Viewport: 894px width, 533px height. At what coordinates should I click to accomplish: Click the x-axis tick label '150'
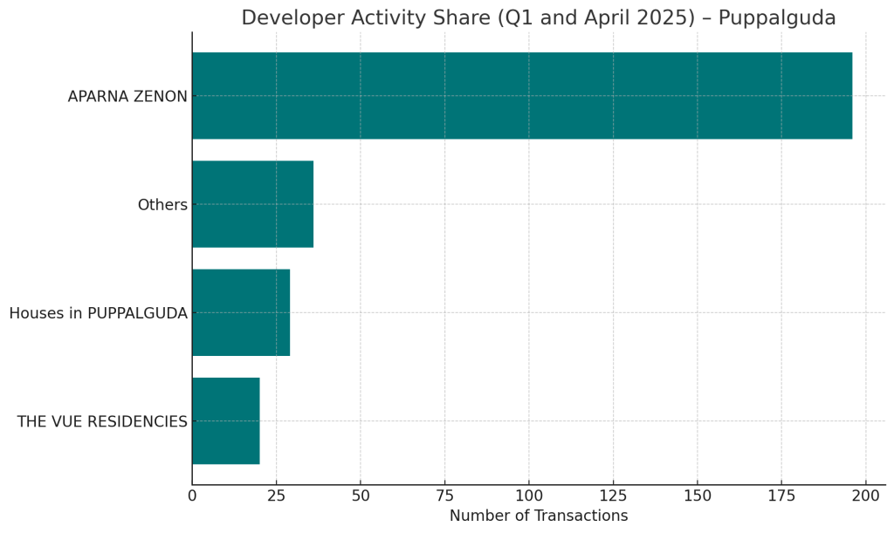pyautogui.click(x=698, y=496)
